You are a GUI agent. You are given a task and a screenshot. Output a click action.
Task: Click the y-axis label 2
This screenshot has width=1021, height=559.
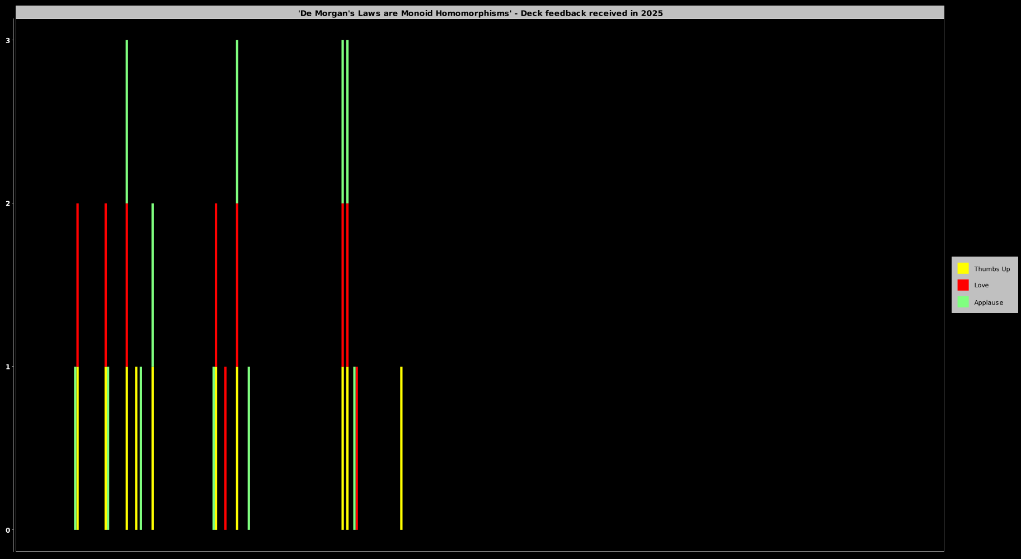[8, 203]
